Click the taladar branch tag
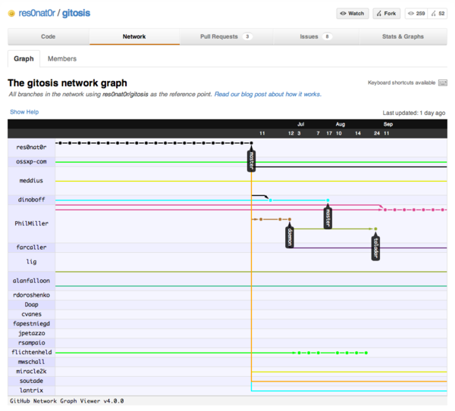Screen dimensions: 455x411 click(375, 248)
